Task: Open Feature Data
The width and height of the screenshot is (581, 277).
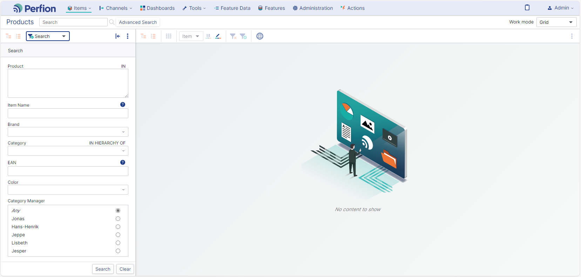Action: 232,8
